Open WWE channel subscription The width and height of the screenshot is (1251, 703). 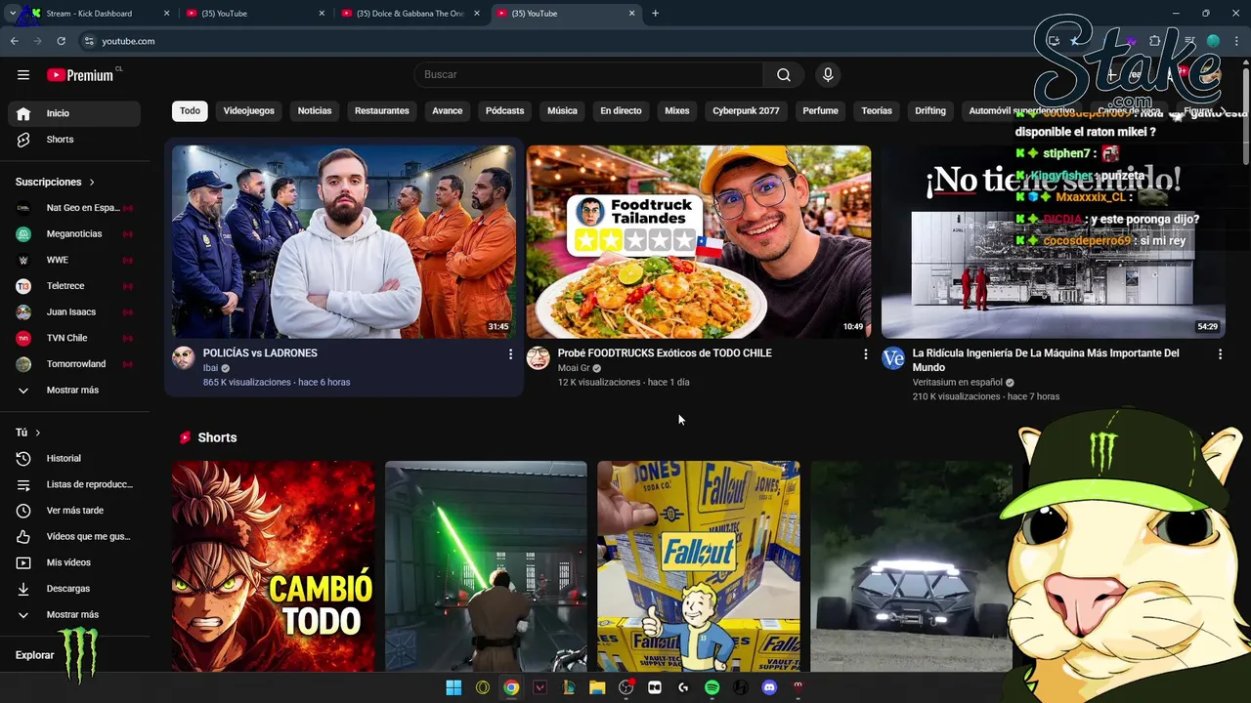tap(74, 260)
